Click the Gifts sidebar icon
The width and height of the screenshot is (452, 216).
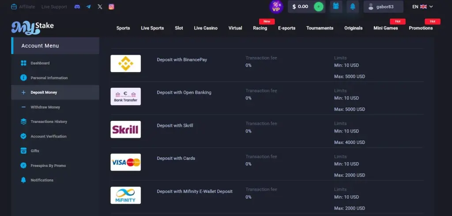tap(24, 151)
